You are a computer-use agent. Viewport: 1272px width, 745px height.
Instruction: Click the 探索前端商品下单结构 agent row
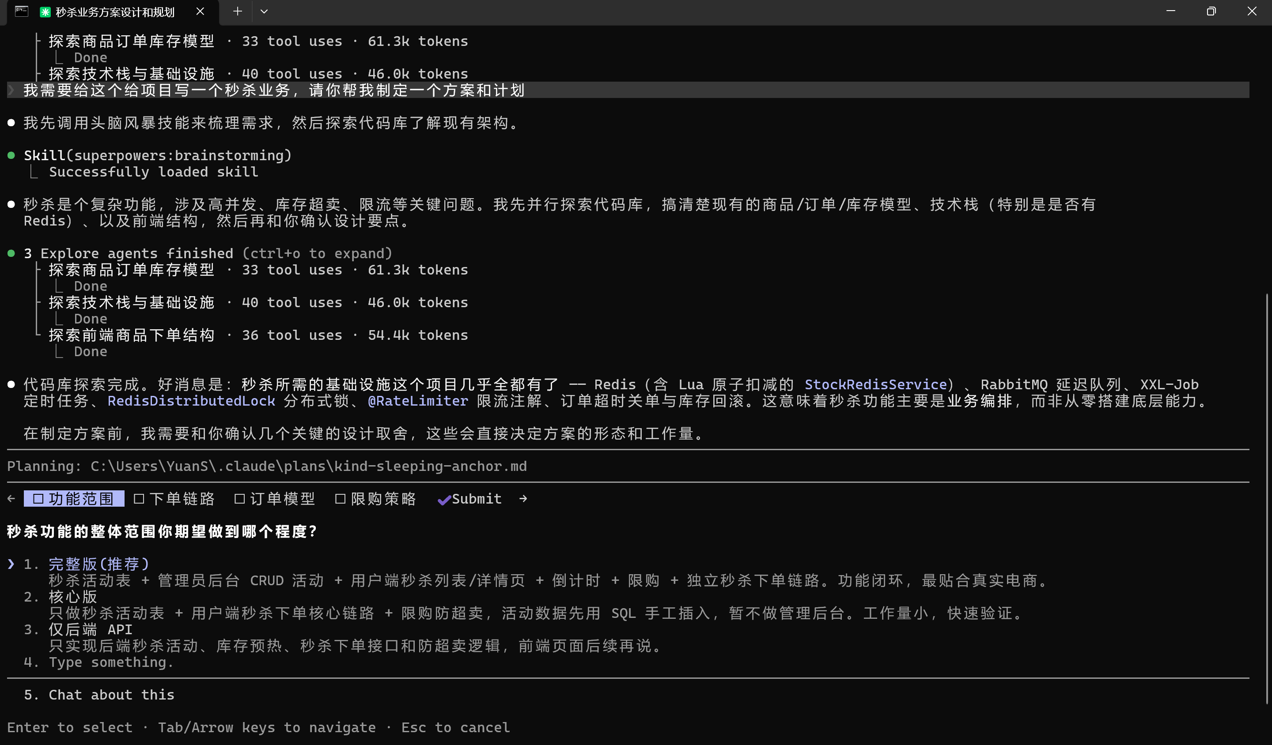click(258, 335)
